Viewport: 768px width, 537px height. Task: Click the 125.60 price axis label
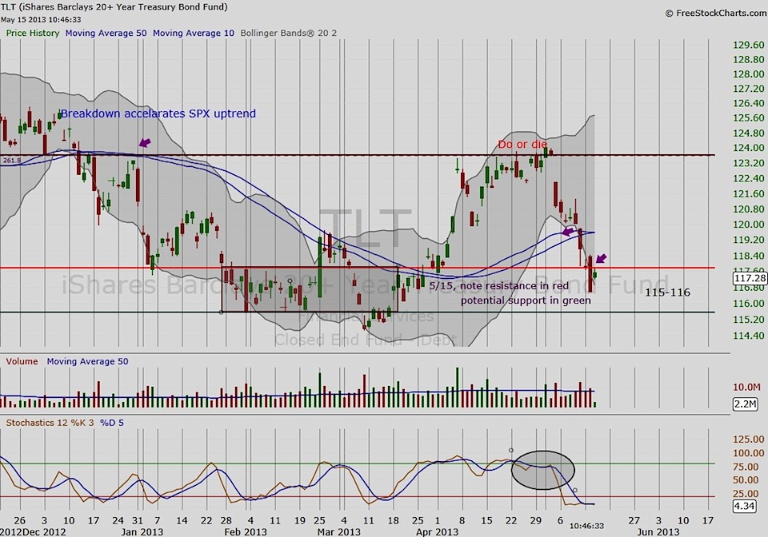[749, 117]
